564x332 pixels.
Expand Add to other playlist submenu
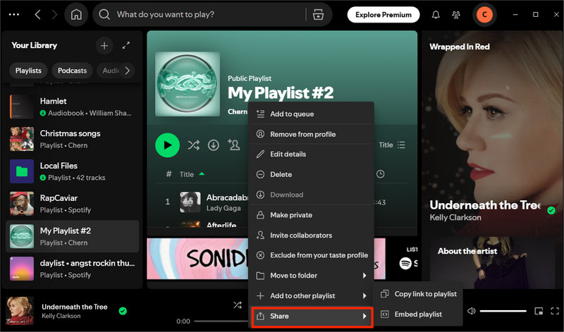point(312,295)
